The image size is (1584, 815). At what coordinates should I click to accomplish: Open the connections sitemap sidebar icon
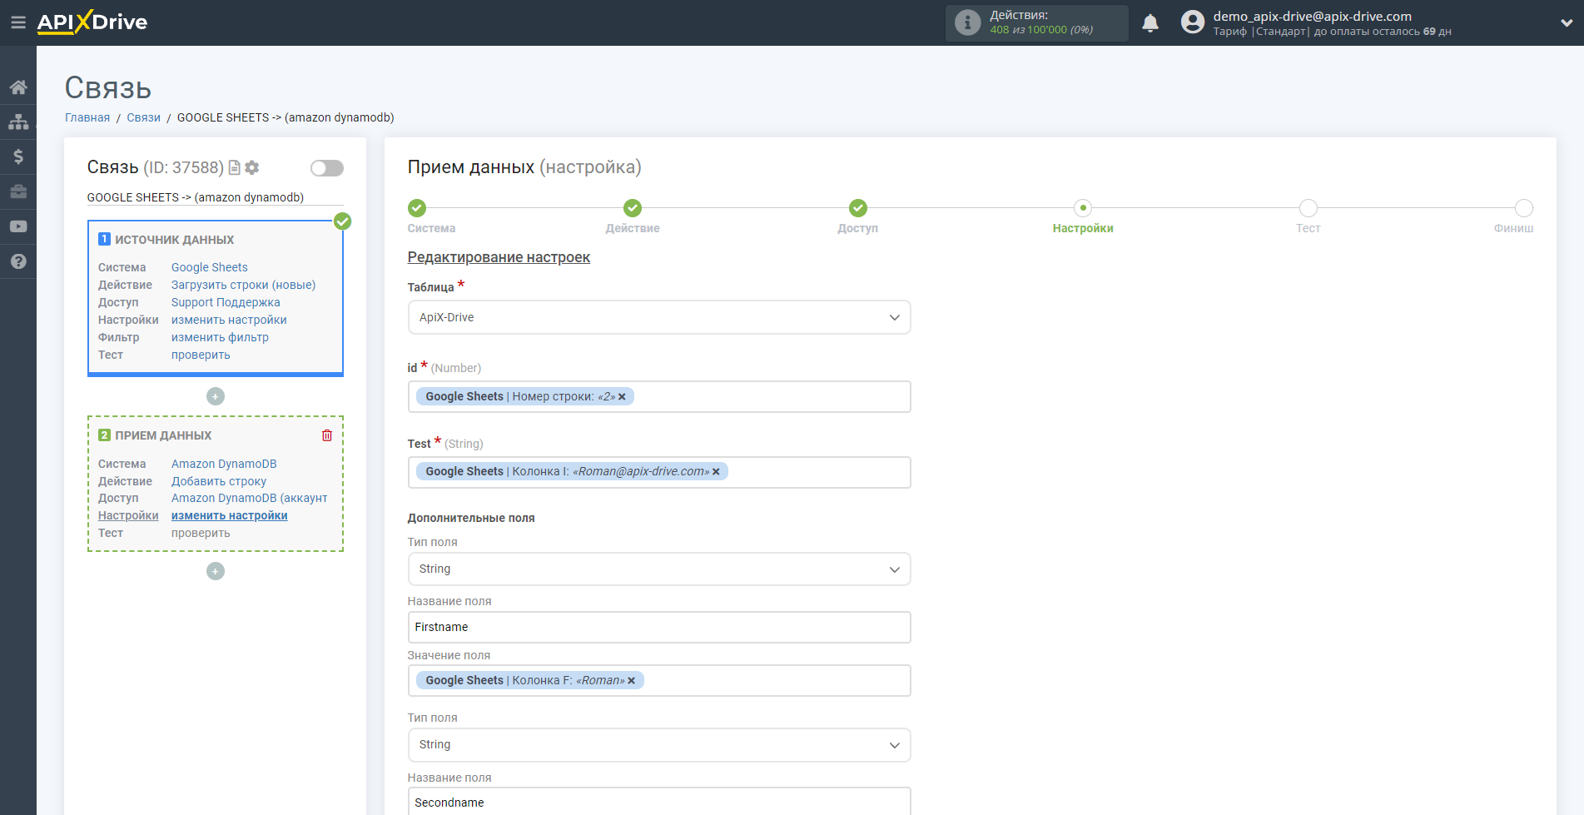[18, 122]
